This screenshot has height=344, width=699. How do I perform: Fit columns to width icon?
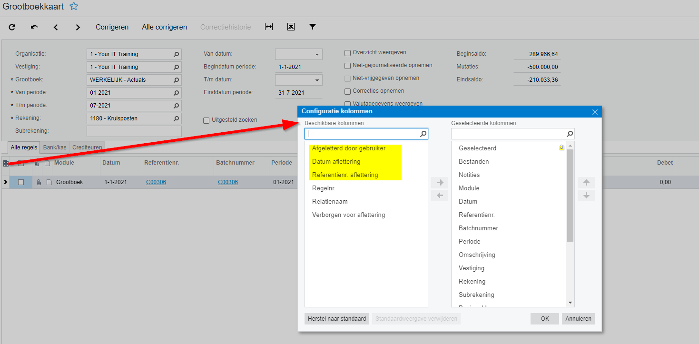[269, 27]
